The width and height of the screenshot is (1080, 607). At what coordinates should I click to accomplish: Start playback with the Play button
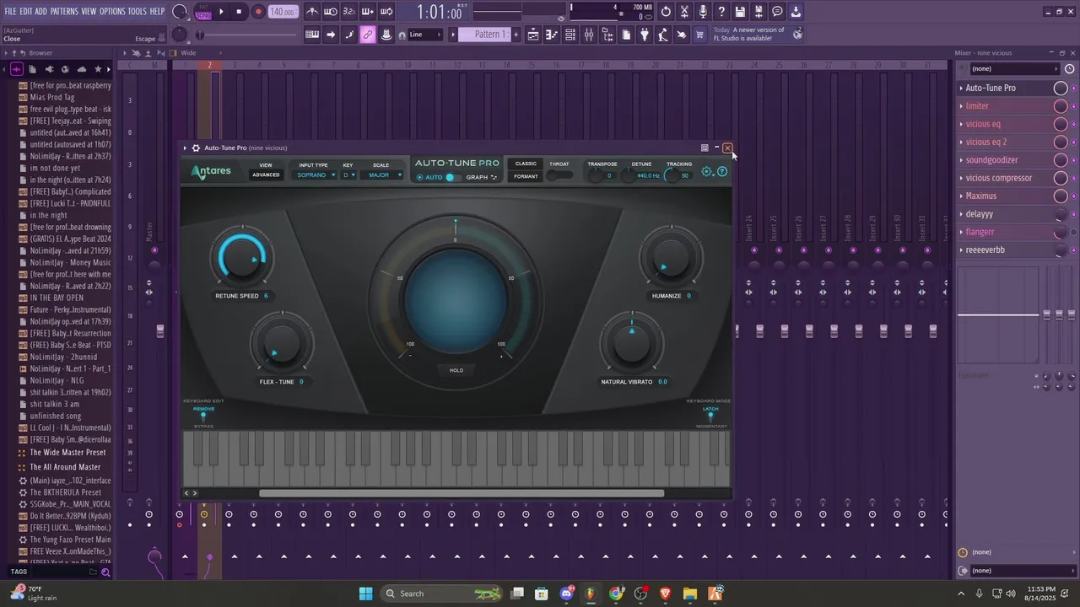point(221,12)
